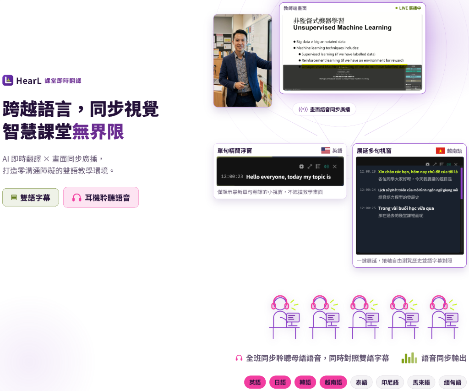Viewport: 469px width, 391px height.
Task: Click caption 一鍵展延，捲軸自由瀏覽歷史雙語字幕對照
Action: 404,261
